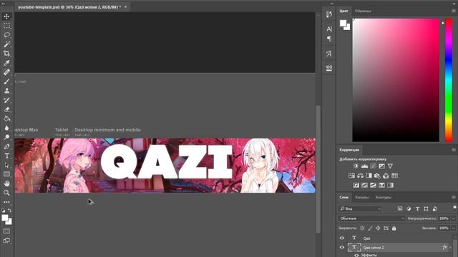Enable Quick Mask mode
The width and height of the screenshot is (458, 257).
click(x=6, y=231)
